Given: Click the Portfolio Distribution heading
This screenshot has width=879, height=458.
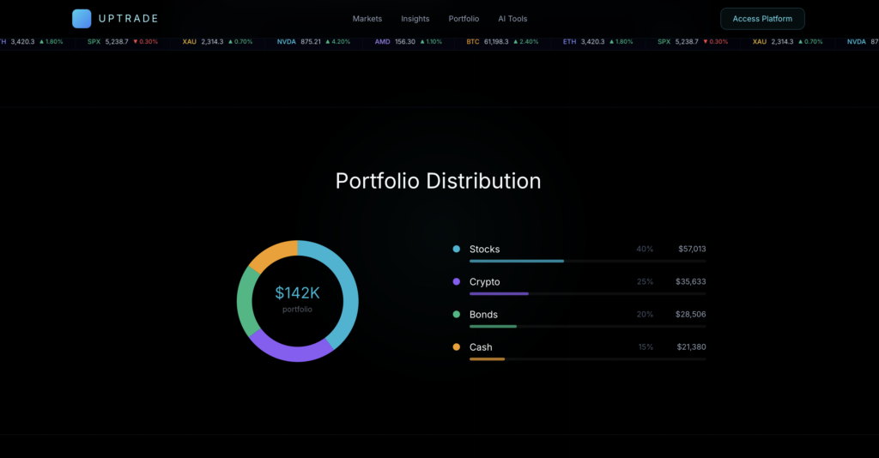Looking at the screenshot, I should (x=439, y=181).
